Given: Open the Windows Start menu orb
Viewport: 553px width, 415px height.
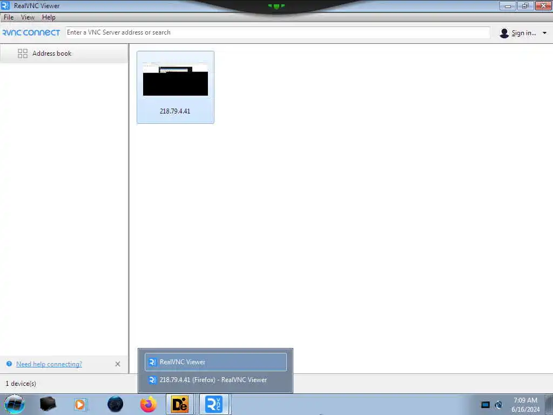Looking at the screenshot, I should [14, 404].
